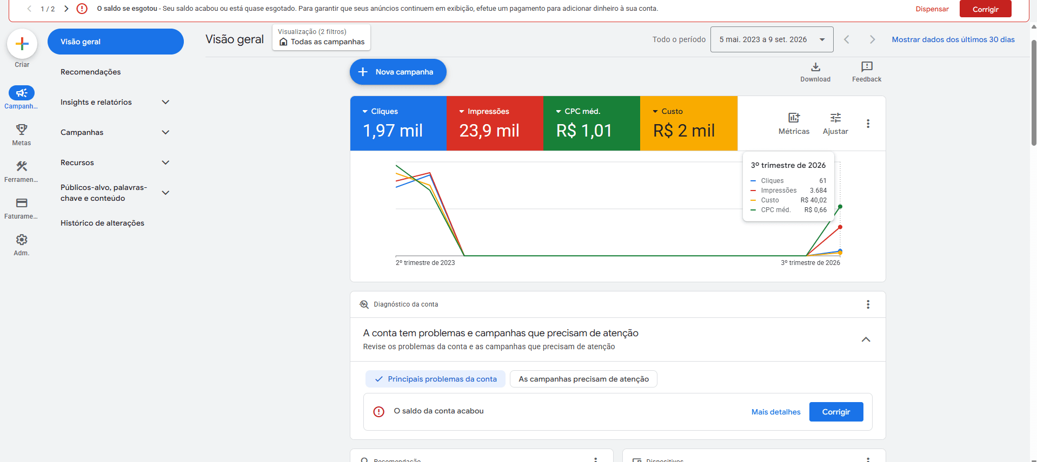Select As campanhas precisam de atenção chip
This screenshot has width=1037, height=462.
pos(583,379)
